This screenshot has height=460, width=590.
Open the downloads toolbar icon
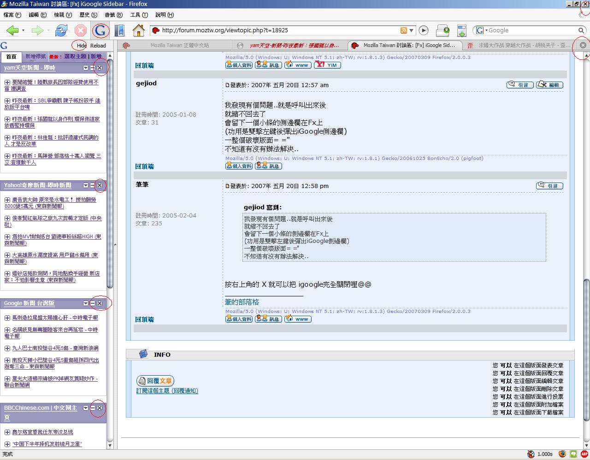(462, 30)
